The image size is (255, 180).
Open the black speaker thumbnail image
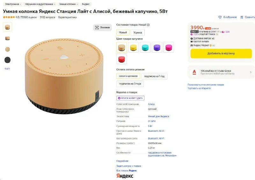7,60
